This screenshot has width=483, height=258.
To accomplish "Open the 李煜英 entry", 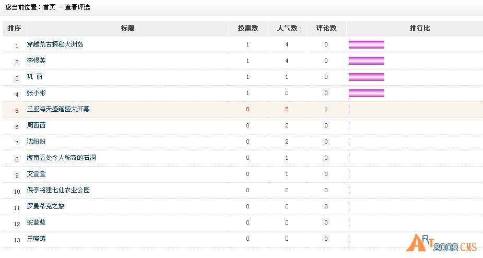I will [36, 61].
